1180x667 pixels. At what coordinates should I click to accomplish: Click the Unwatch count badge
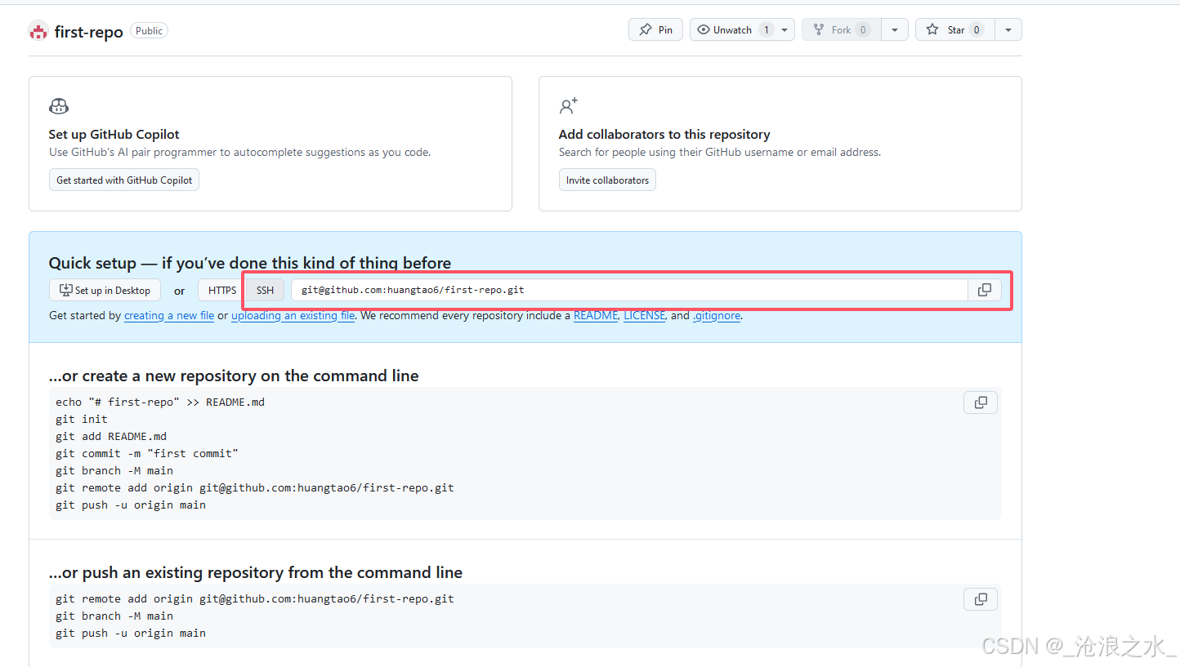(767, 30)
